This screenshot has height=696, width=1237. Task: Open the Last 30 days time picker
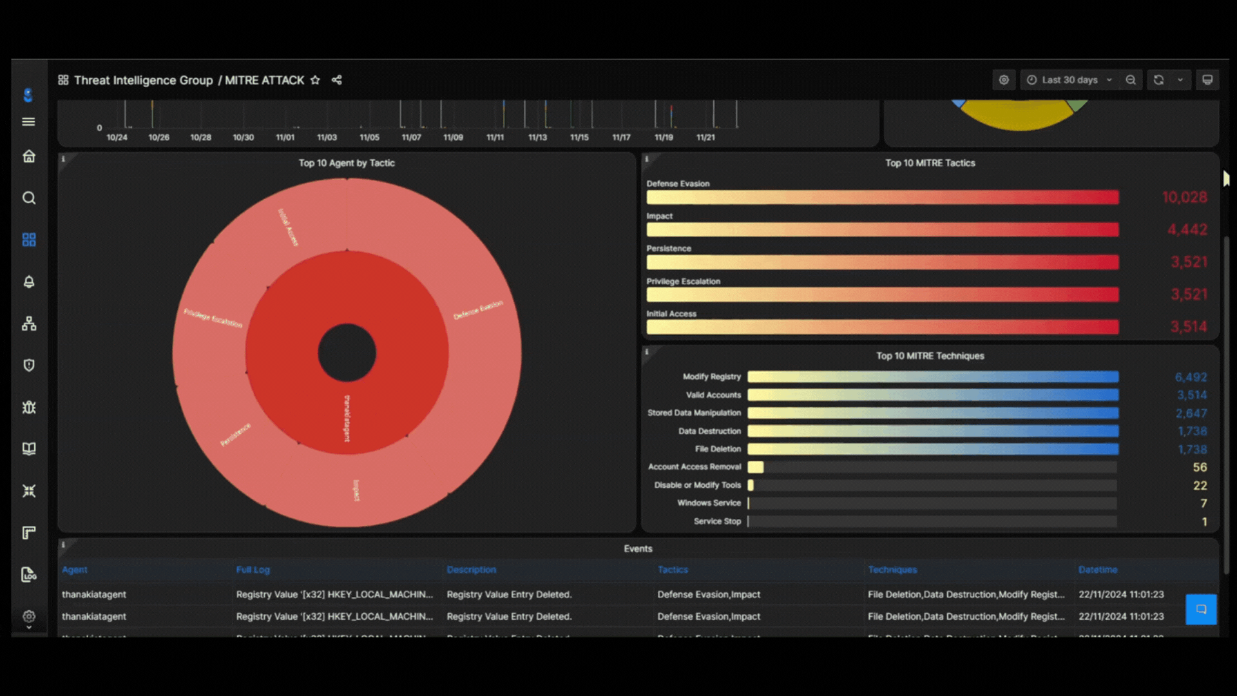pos(1069,80)
